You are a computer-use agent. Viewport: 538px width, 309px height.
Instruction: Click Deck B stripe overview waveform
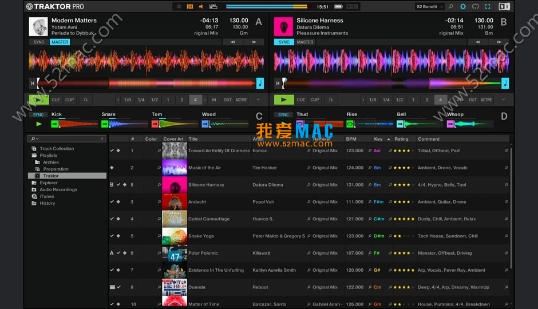click(x=391, y=83)
